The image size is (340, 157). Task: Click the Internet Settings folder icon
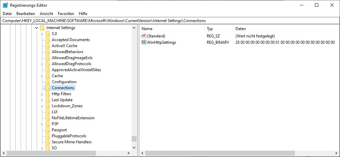42,28
